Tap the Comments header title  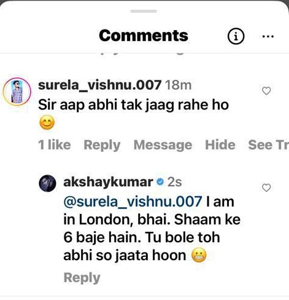pos(144,36)
